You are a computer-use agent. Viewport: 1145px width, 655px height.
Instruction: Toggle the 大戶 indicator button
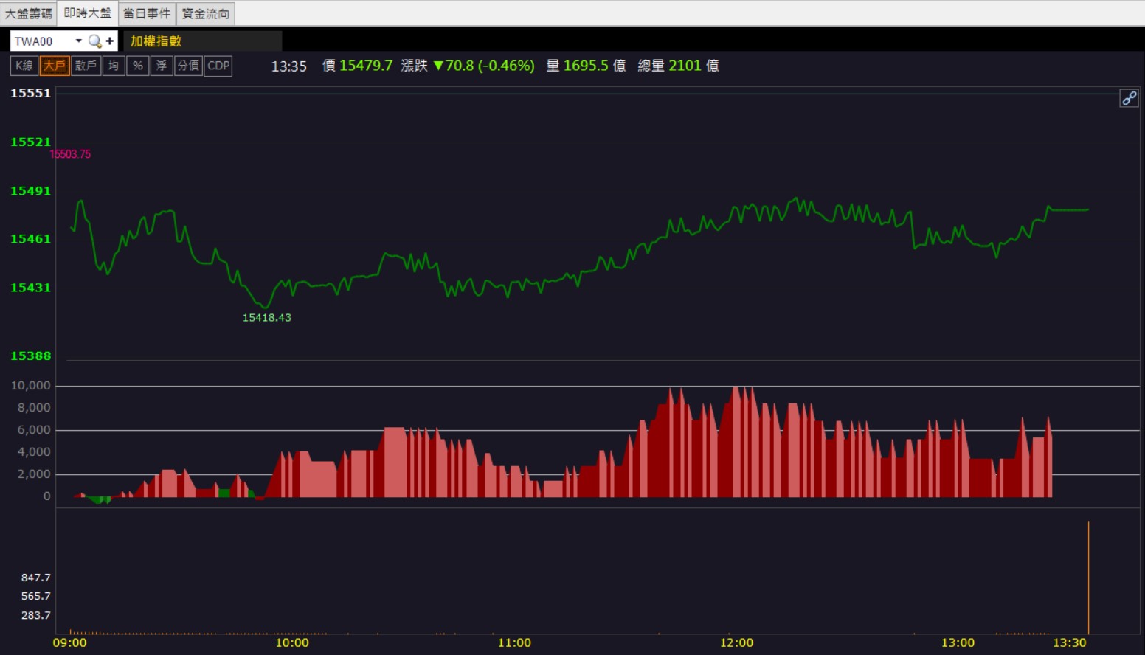[55, 66]
